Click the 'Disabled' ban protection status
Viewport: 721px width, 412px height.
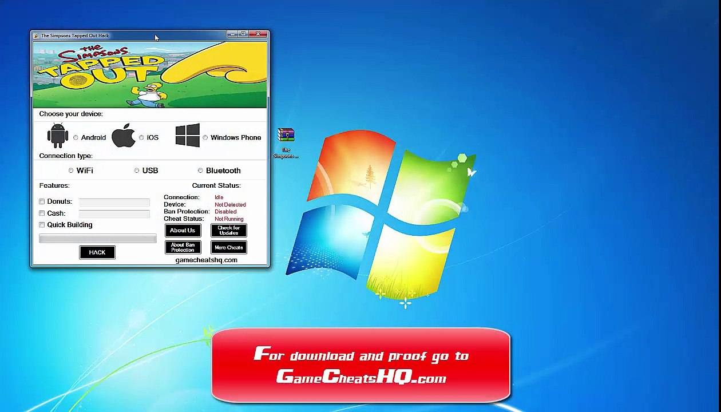[x=225, y=212]
